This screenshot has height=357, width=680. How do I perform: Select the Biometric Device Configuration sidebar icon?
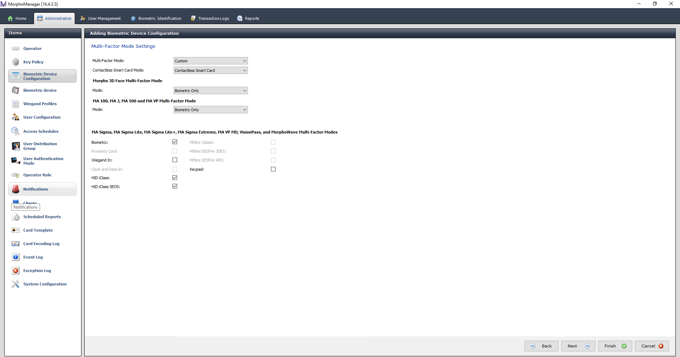point(16,76)
